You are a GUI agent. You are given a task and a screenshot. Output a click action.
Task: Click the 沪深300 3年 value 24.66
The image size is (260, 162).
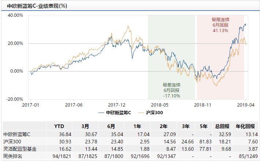point(188,142)
